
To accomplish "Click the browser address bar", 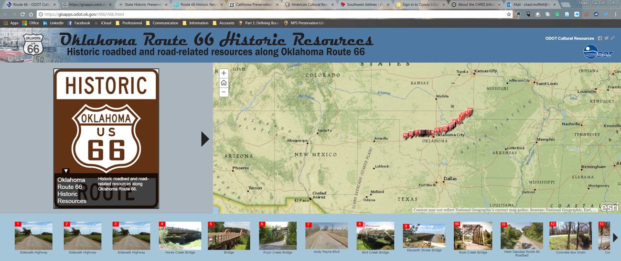I will point(268,14).
